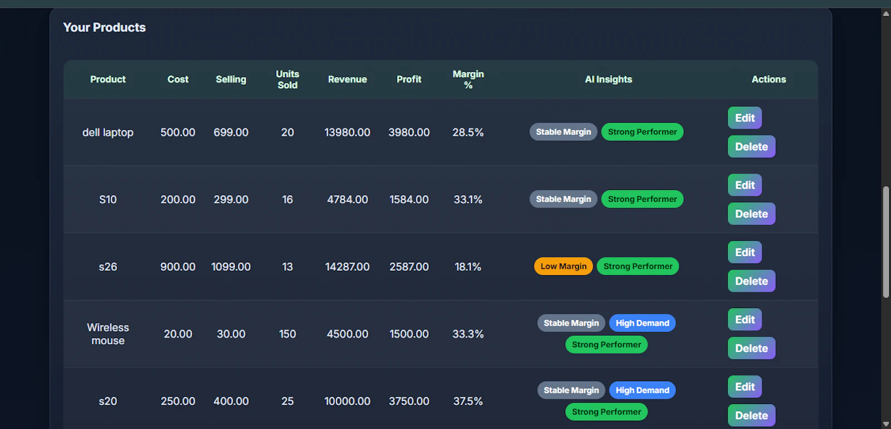Edit the S10 product row

tap(745, 185)
